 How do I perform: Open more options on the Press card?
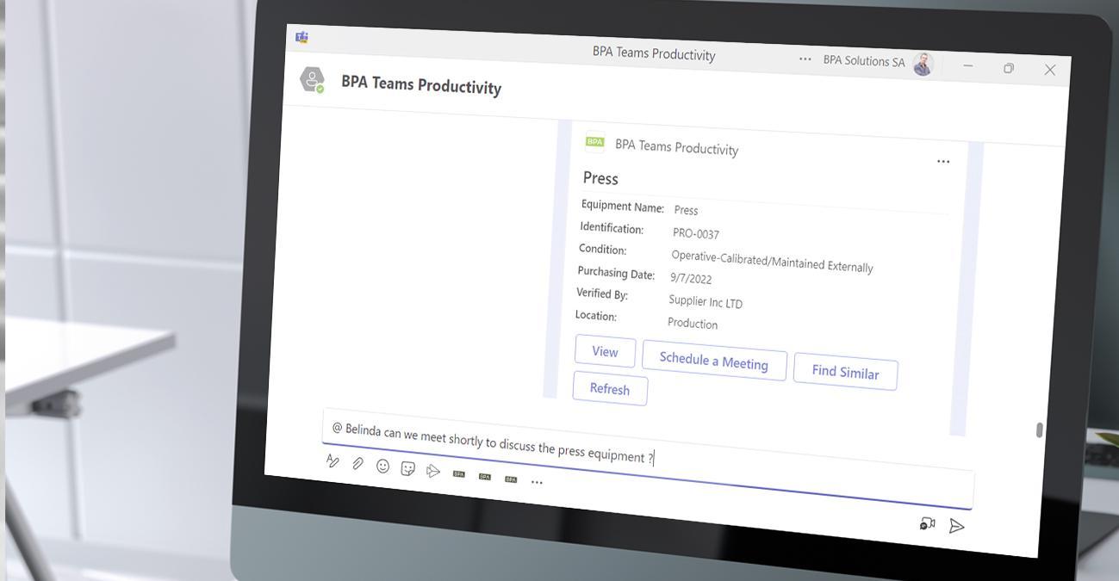pos(943,161)
